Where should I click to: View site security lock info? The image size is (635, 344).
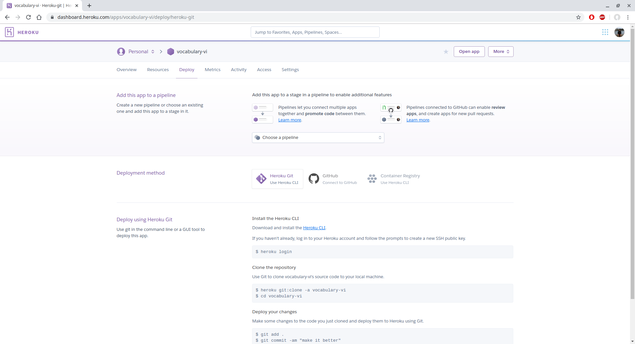(x=52, y=17)
